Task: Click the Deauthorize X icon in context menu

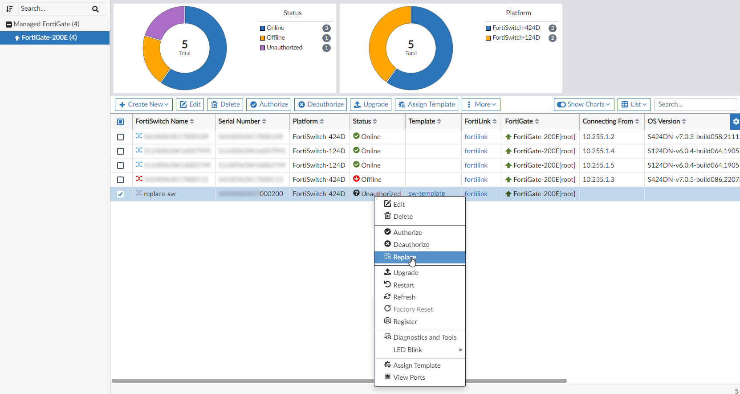Action: coord(388,244)
